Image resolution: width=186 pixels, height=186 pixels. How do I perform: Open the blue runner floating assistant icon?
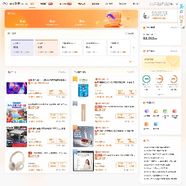[181, 7]
